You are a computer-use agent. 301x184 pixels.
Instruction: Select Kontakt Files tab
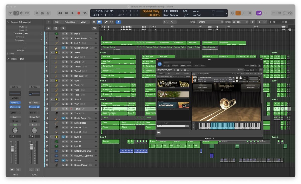point(169,74)
